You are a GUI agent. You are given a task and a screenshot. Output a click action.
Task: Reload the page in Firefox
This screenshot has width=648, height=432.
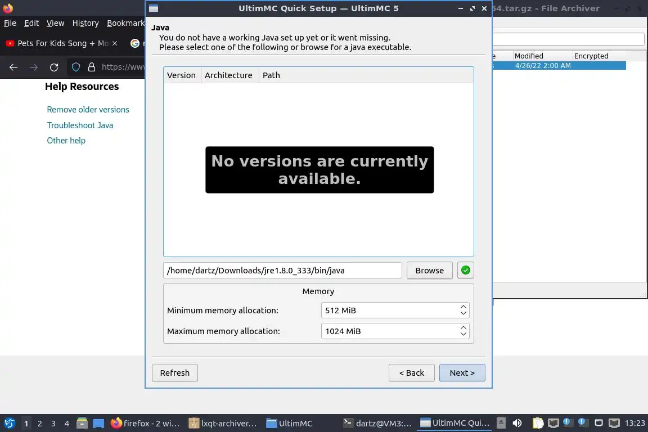tap(54, 67)
